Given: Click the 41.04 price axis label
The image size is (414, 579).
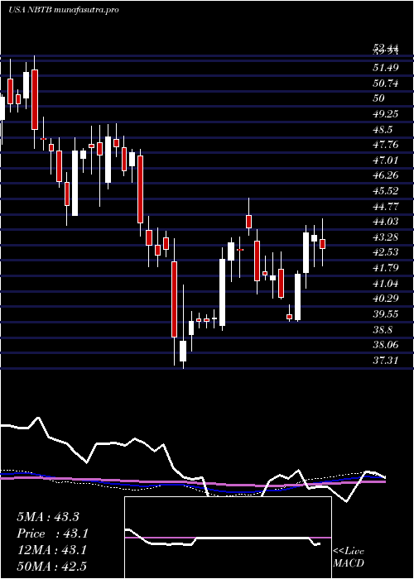Looking at the screenshot, I should coord(386,283).
